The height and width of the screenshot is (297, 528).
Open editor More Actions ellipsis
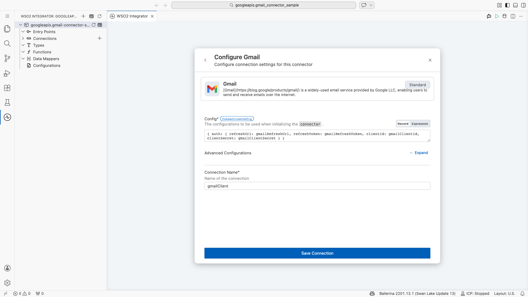click(521, 16)
